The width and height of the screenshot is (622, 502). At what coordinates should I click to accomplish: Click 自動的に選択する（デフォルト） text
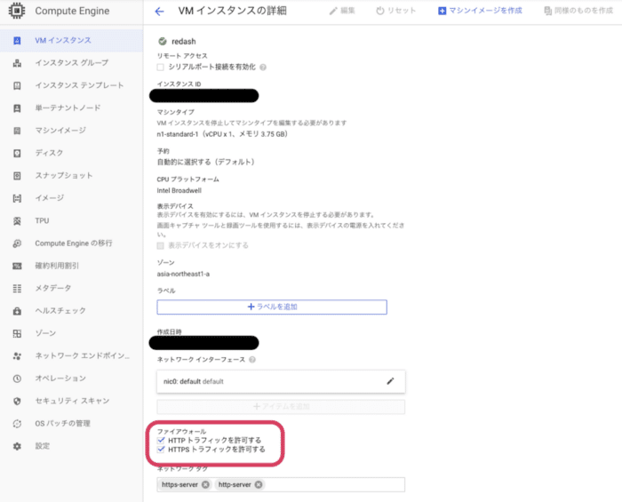205,163
